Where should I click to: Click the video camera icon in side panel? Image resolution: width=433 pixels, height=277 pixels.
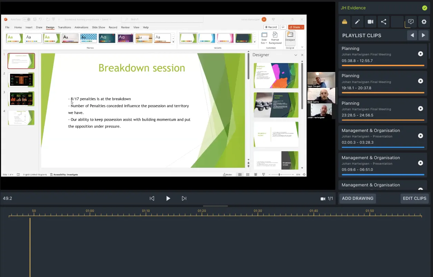coord(371,22)
